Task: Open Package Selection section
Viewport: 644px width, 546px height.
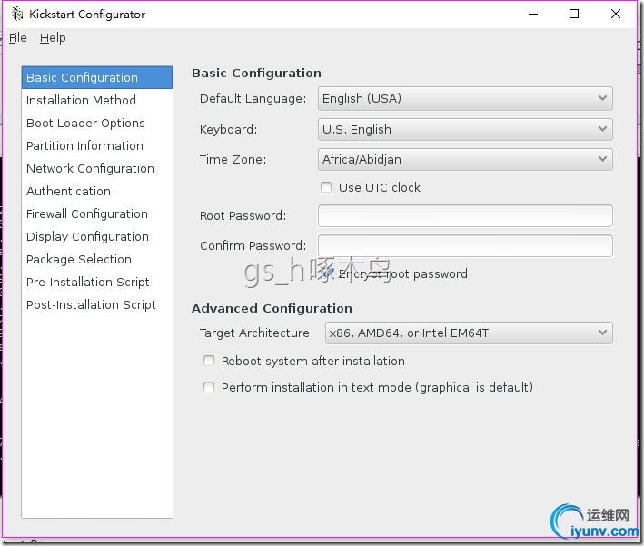Action: pyautogui.click(x=97, y=259)
